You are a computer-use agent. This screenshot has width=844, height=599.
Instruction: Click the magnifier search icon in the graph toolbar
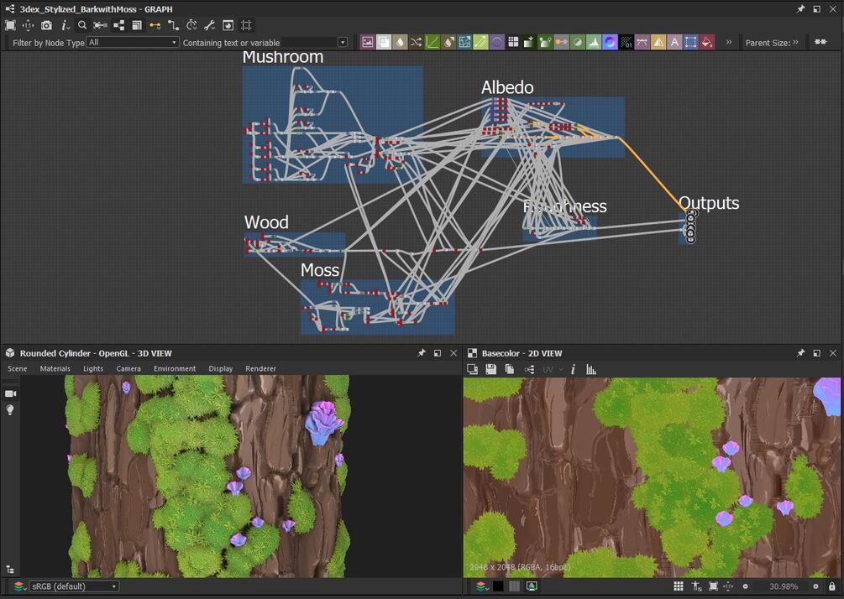click(81, 25)
